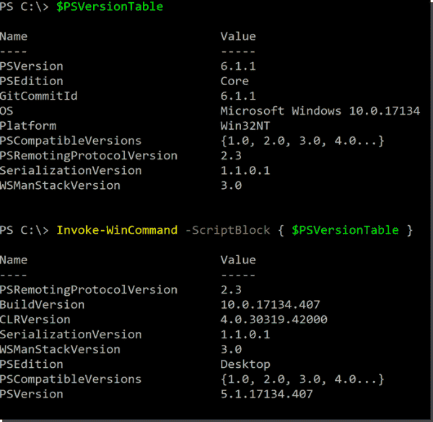
Task: Click the Platform row label
Action: point(28,126)
